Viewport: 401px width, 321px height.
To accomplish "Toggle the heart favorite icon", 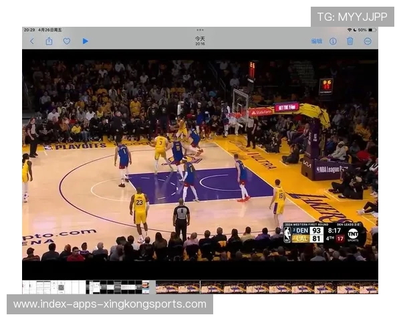I will [x=67, y=41].
